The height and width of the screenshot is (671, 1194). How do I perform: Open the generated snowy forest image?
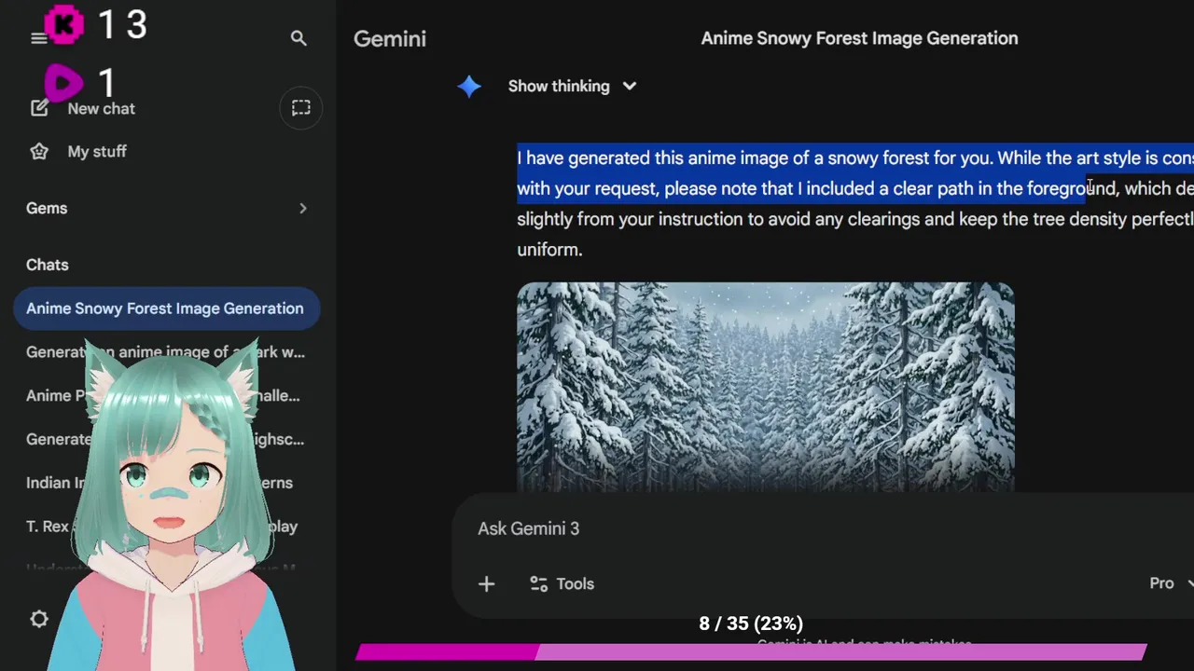coord(765,387)
